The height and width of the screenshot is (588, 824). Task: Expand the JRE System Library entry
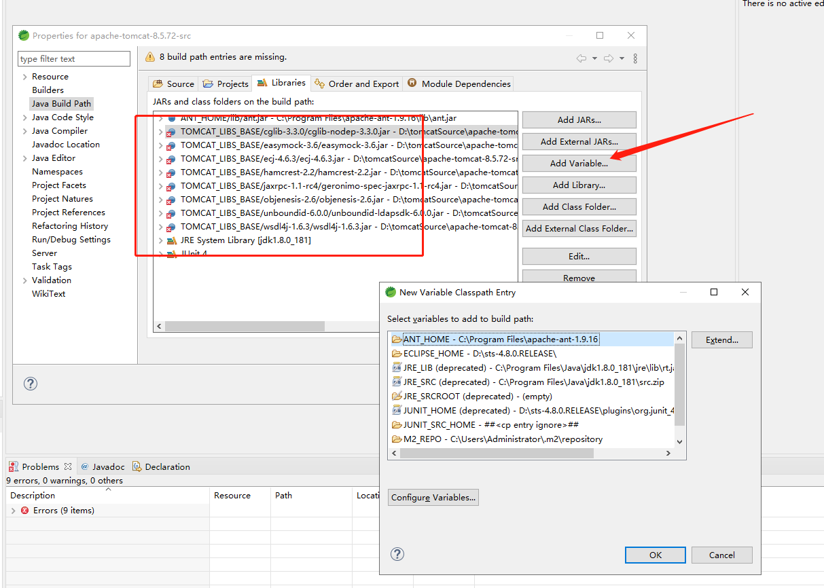(x=160, y=240)
